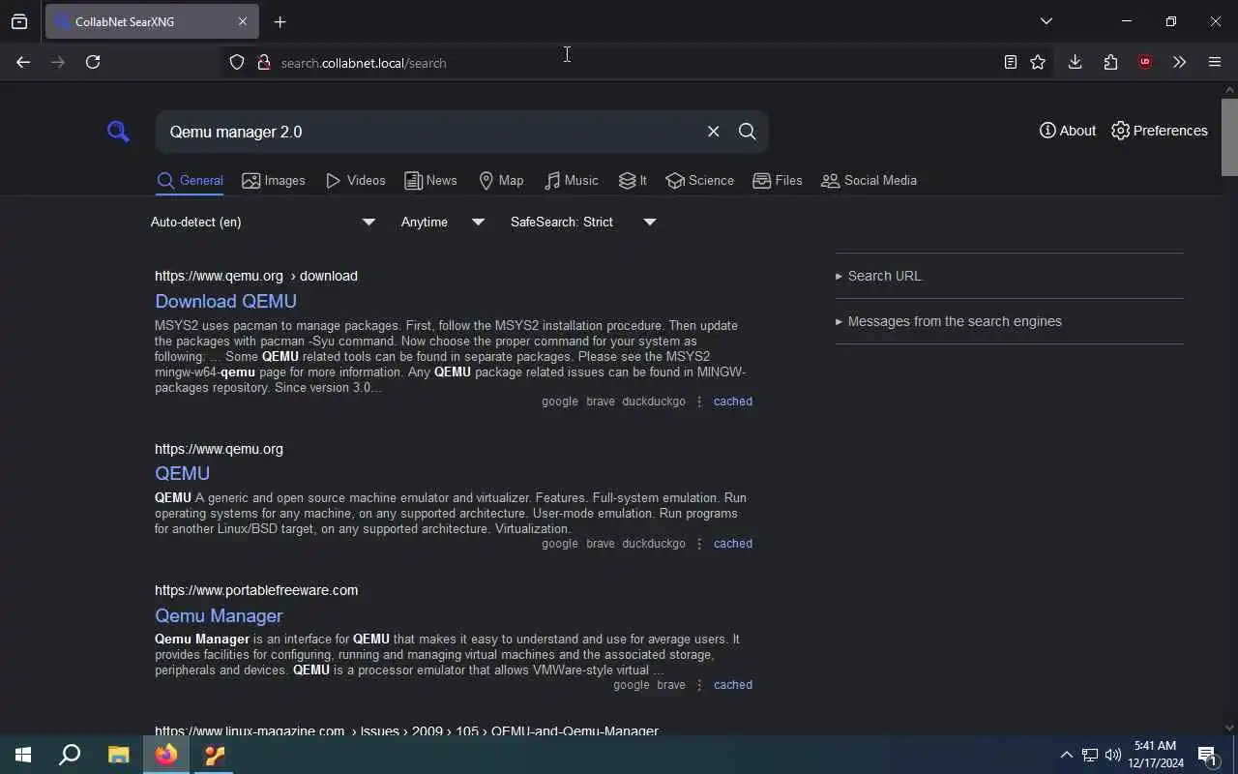Open the SafeSearch: Strict dropdown

pos(583,222)
